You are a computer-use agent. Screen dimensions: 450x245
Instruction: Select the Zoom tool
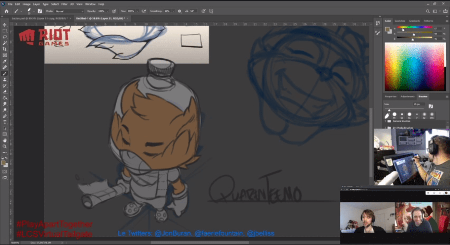click(5, 146)
